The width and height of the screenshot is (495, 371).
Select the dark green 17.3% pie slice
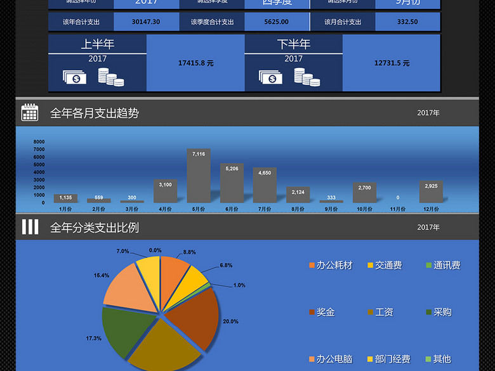[x=126, y=331]
